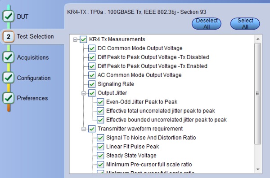Screen dimensions: 270x178
Task: Toggle Steady State Voltage checkbox
Action: 100,156
